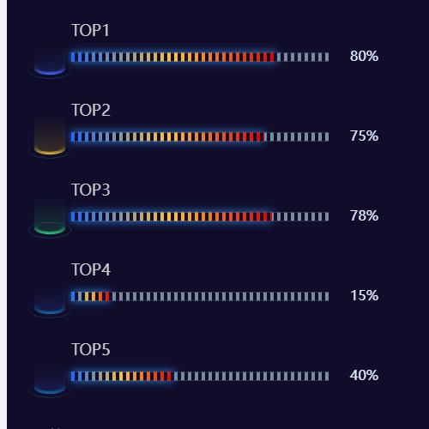The height and width of the screenshot is (429, 429).
Task: Click the blue pedestal icon beside TOP4
Action: click(x=50, y=299)
